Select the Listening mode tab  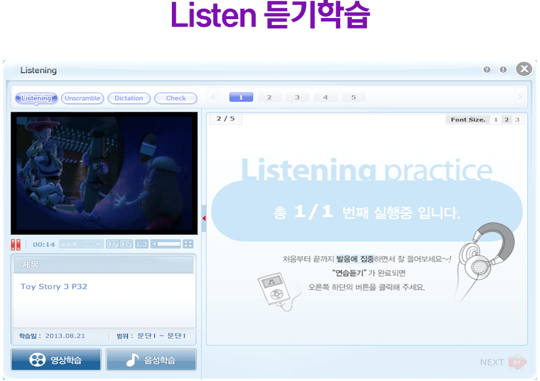pos(36,98)
